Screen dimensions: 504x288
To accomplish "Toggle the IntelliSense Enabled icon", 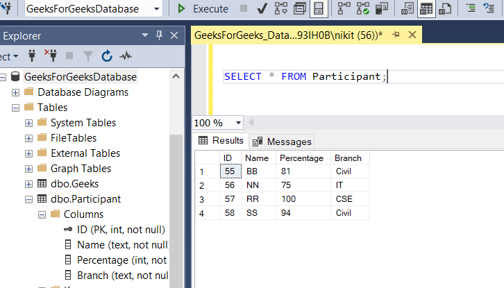I will [x=319, y=9].
